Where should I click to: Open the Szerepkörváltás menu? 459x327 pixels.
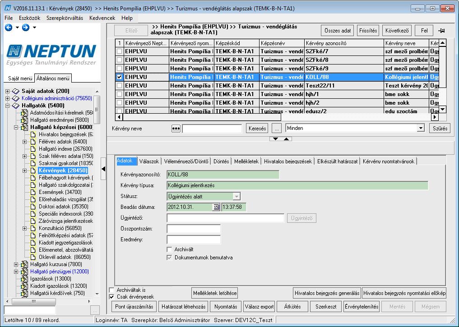tap(65, 18)
